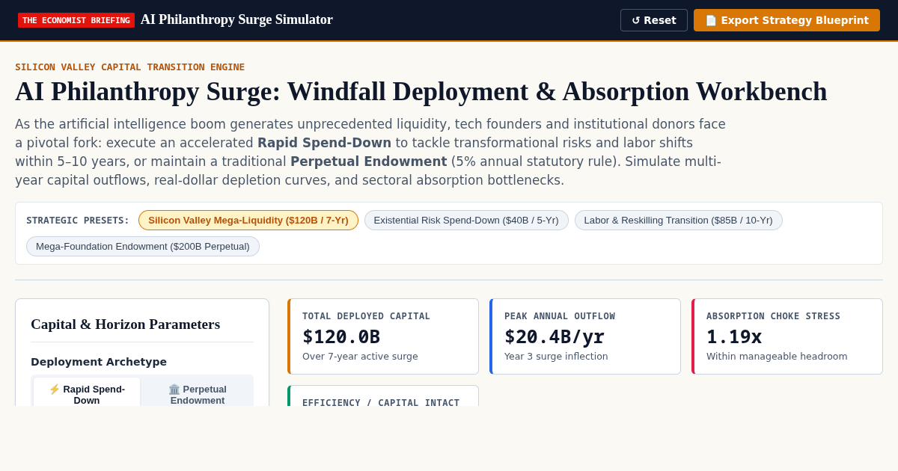This screenshot has height=471, width=898.
Task: Click the Efficiency / Capital Intact label
Action: (x=381, y=402)
